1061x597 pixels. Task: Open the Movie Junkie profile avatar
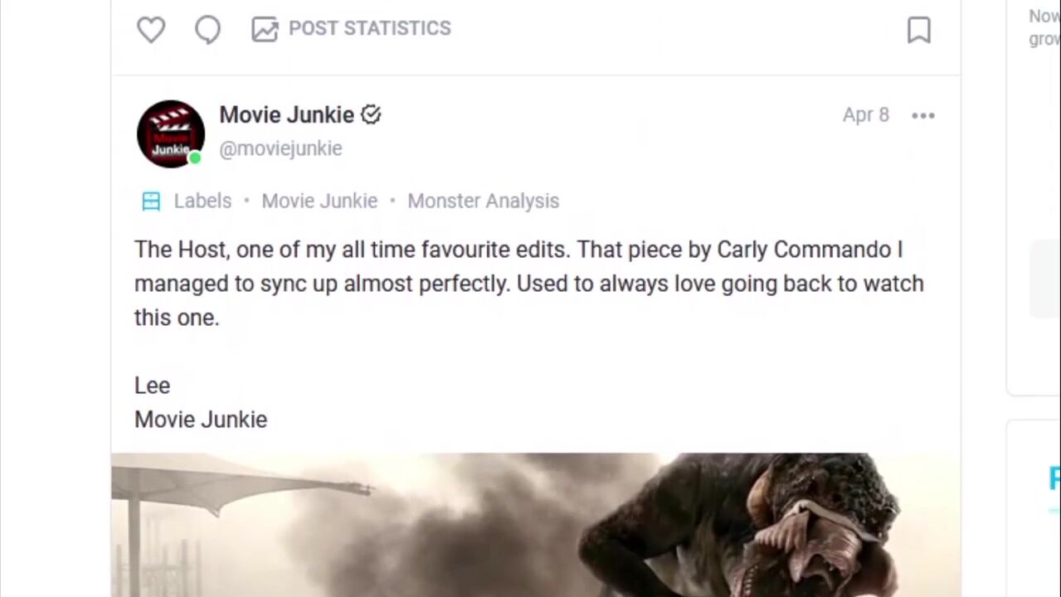click(x=170, y=133)
